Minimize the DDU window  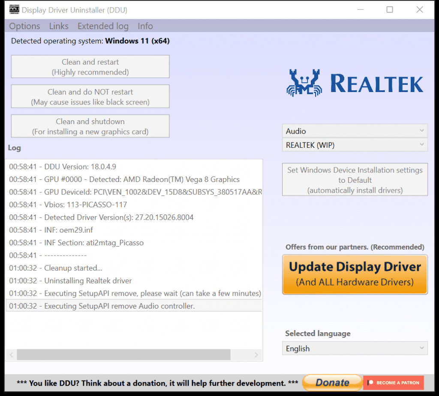pyautogui.click(x=361, y=10)
